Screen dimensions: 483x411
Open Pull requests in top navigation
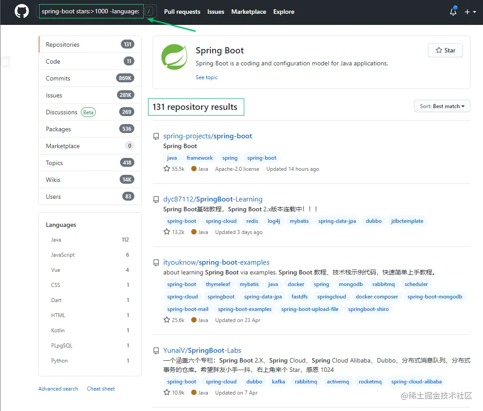tap(182, 12)
